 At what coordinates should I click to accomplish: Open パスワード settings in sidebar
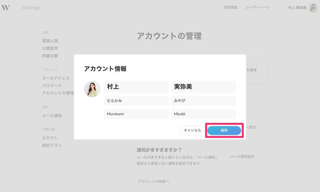(52, 86)
